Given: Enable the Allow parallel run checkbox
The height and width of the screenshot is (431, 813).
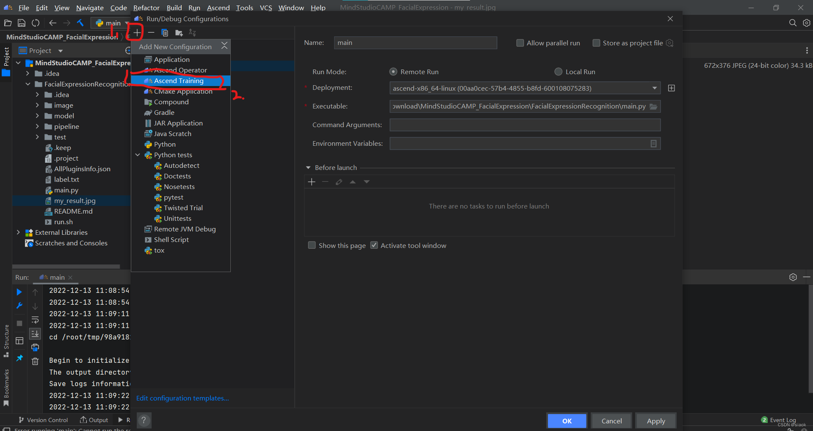Looking at the screenshot, I should click(520, 43).
